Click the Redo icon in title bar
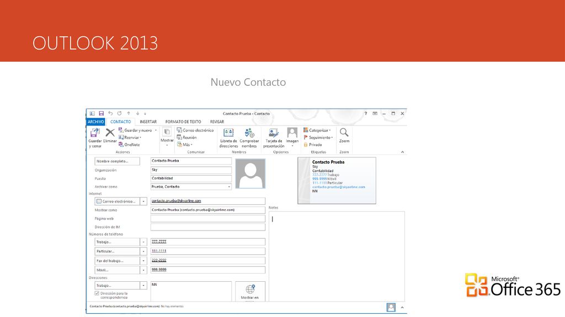The image size is (565, 317). coord(119,113)
